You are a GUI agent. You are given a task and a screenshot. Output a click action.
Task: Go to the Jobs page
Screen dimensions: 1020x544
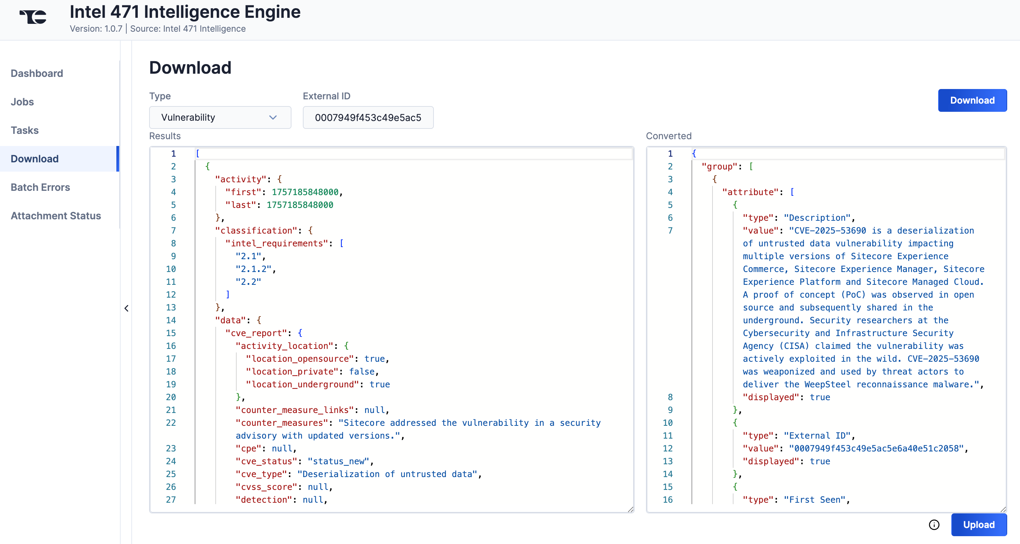click(x=22, y=102)
